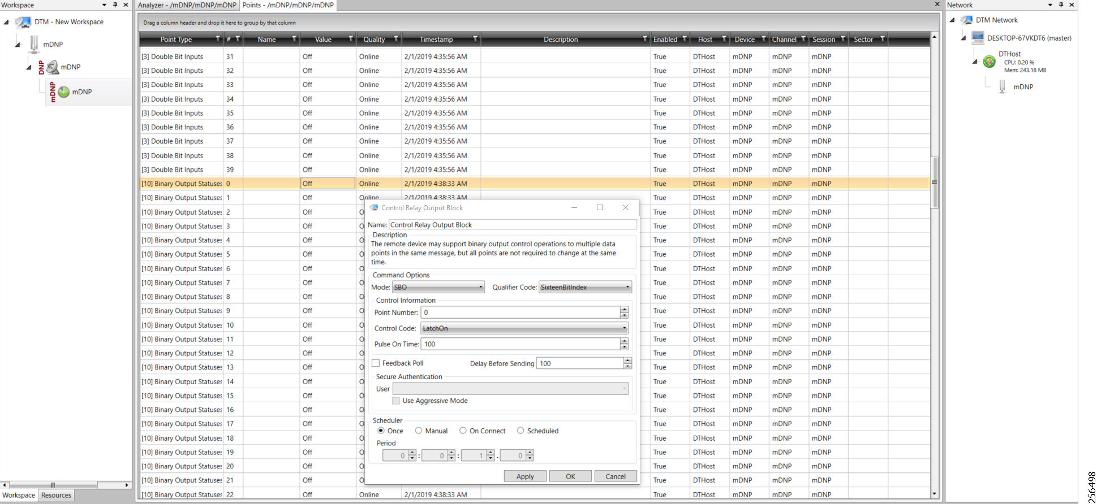Open Network panel options dropdown arrow

point(1050,5)
